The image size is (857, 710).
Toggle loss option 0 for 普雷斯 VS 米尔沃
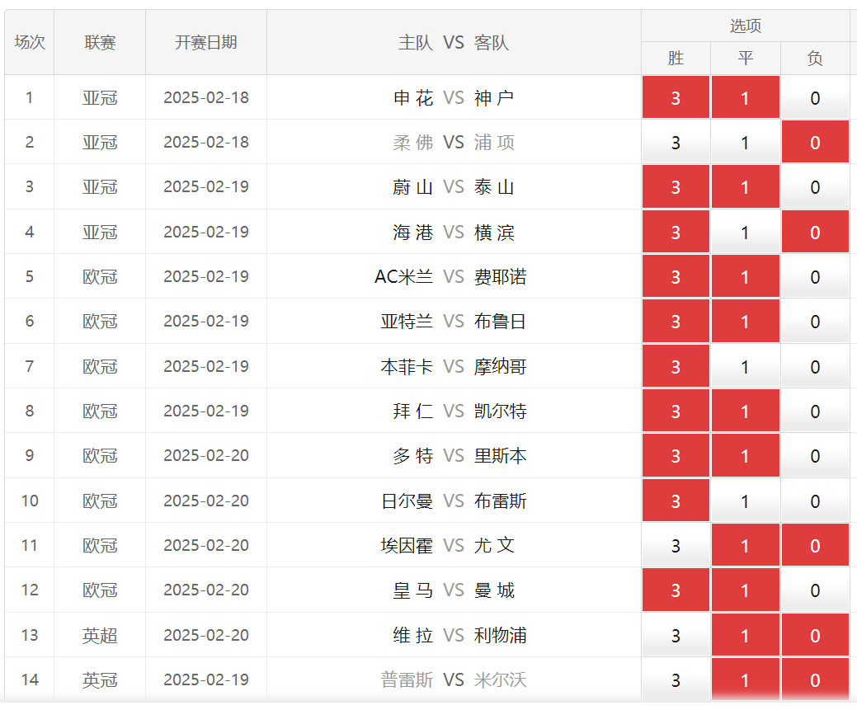[815, 680]
